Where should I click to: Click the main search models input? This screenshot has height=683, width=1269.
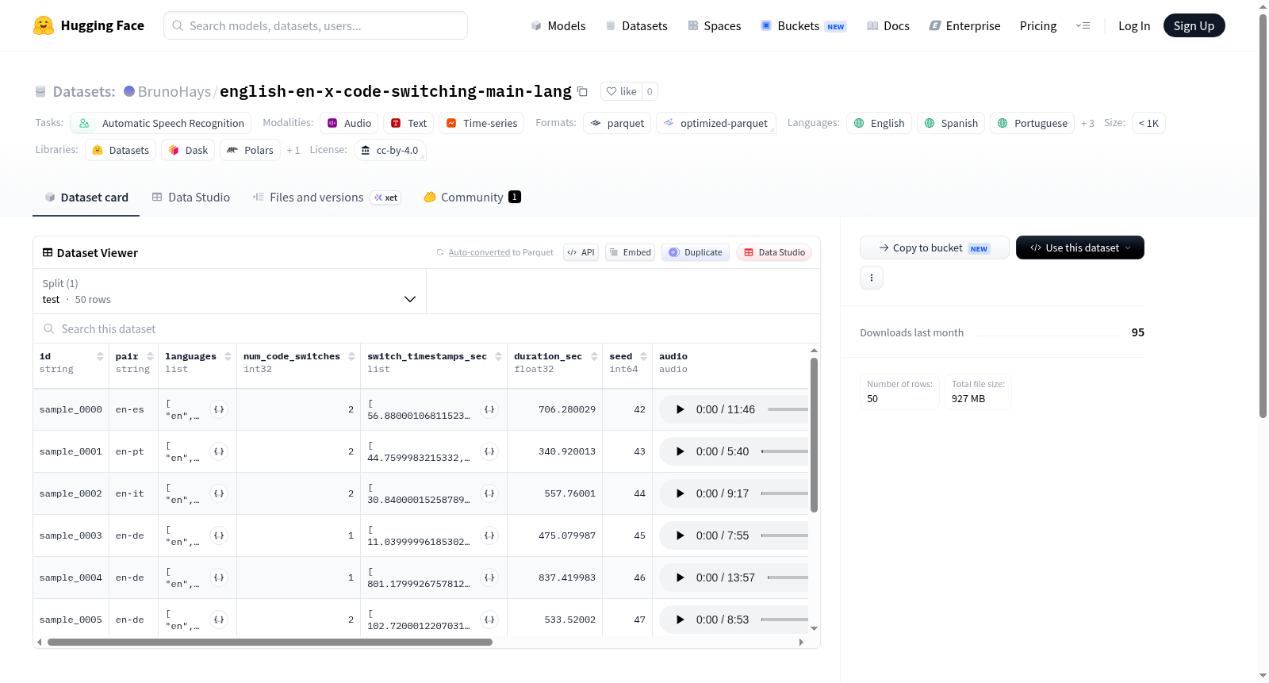316,25
